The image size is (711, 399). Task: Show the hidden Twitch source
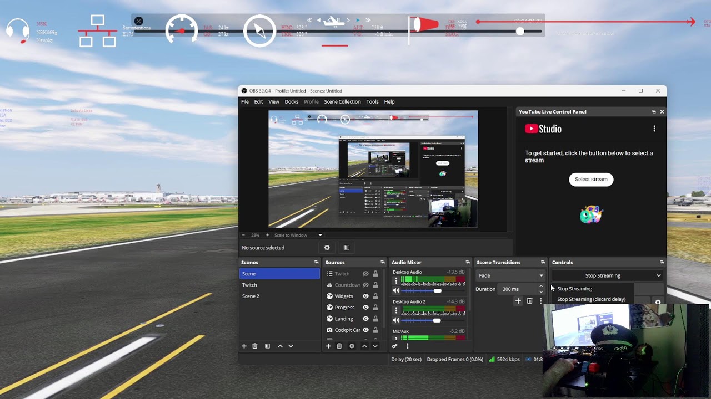[365, 274]
